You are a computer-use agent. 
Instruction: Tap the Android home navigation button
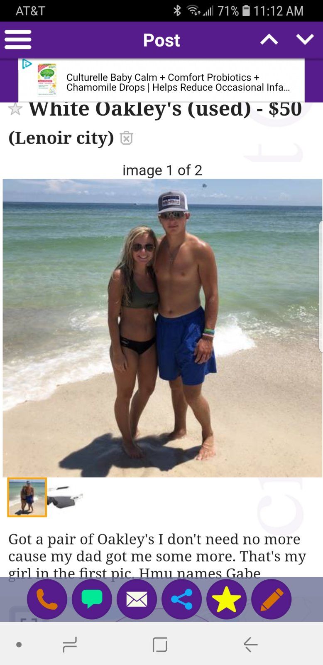point(160,645)
